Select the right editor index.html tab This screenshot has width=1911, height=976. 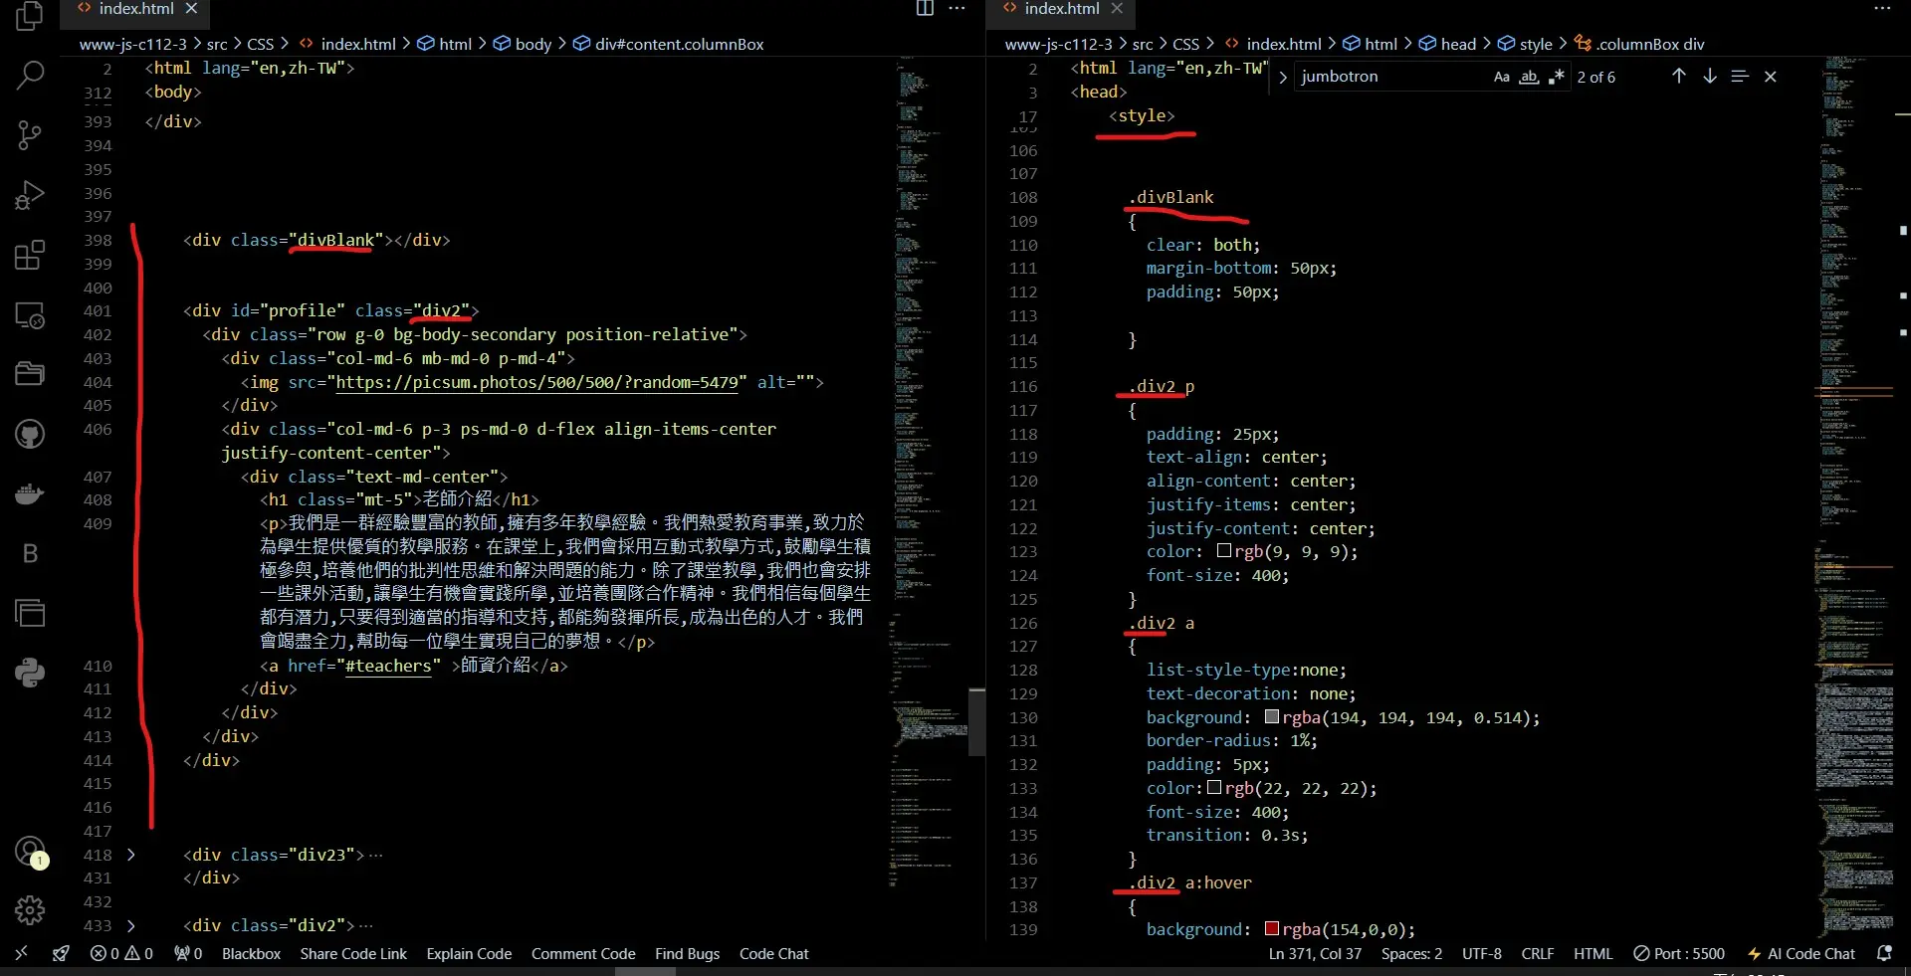(1061, 9)
